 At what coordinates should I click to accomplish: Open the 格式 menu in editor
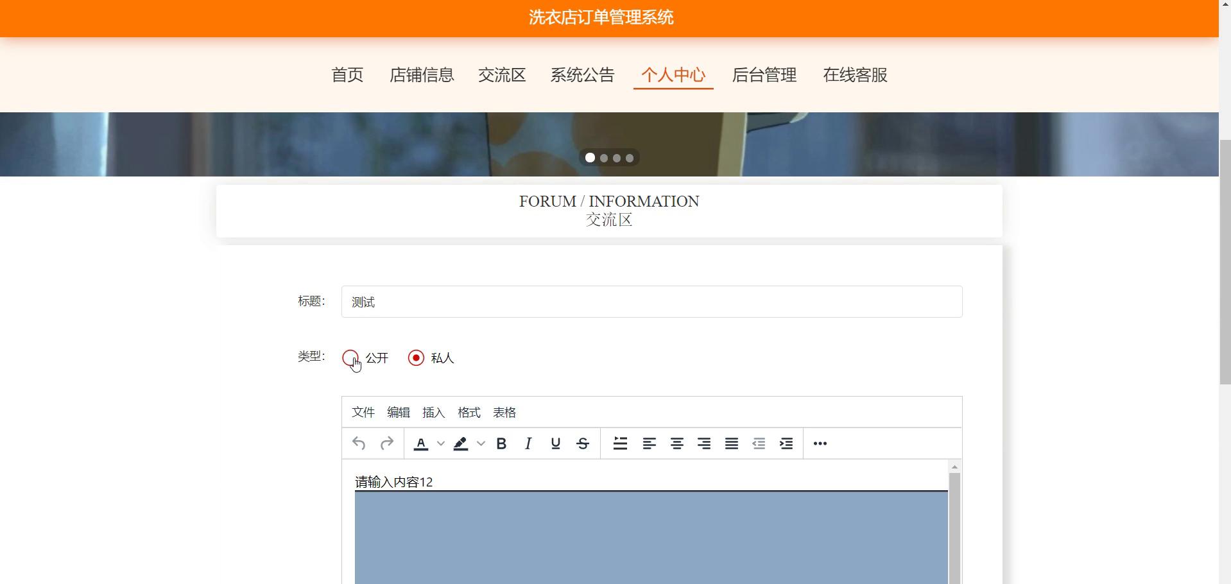(x=469, y=413)
